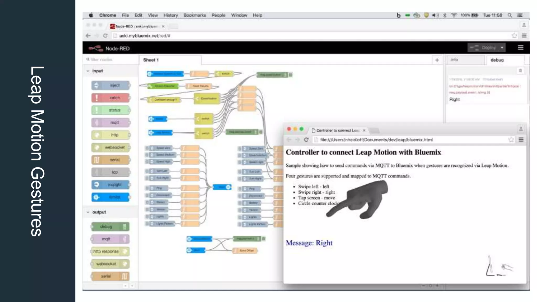Collapse the input palette category
537x302 pixels.
[88, 71]
